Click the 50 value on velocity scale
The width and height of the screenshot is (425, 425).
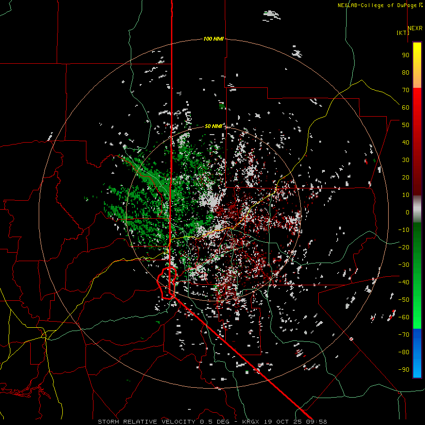pyautogui.click(x=406, y=125)
